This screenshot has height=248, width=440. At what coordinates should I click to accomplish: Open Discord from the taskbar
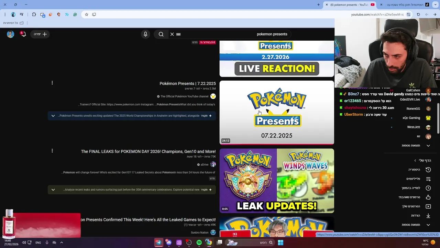[169, 242]
